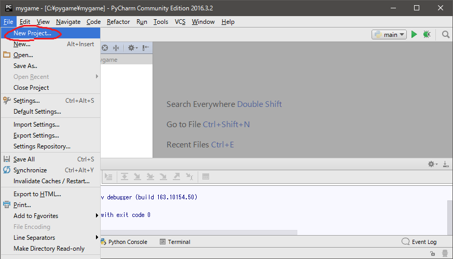Click Step Over debugger icon
The height and width of the screenshot is (259, 453).
click(125, 176)
